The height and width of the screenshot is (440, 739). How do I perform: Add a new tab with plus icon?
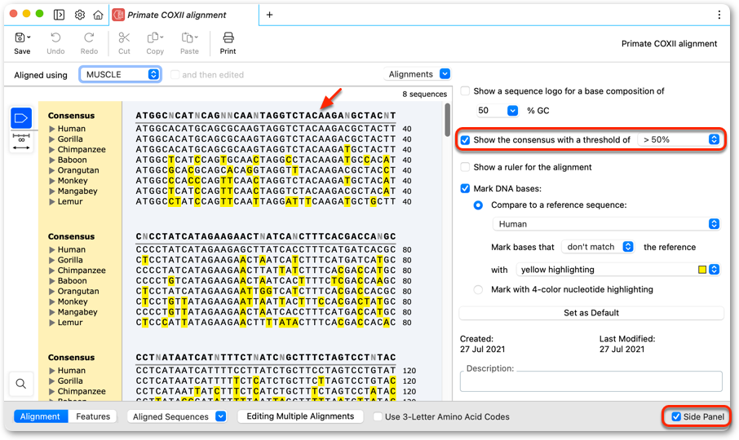270,15
